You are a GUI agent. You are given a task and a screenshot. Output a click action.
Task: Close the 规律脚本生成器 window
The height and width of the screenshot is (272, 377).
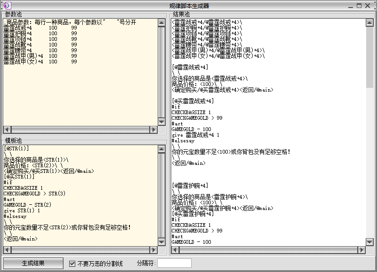[369, 6]
